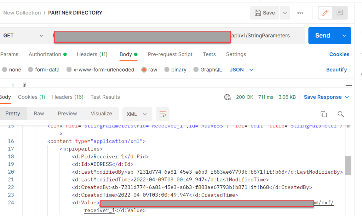Click the three-dot more actions icon
Viewport: 362px width, 216px height.
pyautogui.click(x=300, y=13)
